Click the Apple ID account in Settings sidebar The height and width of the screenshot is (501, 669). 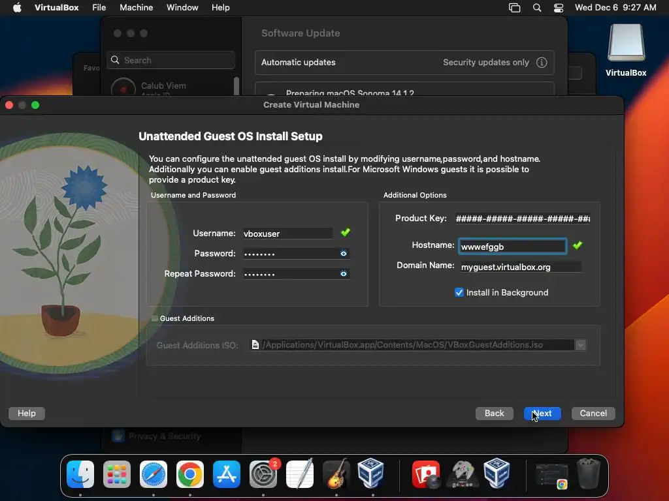(163, 88)
